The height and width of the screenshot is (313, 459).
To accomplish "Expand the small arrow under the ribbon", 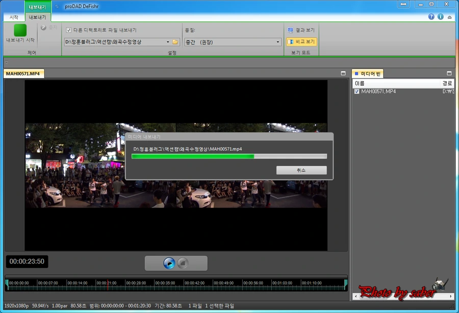I will click(x=7, y=62).
